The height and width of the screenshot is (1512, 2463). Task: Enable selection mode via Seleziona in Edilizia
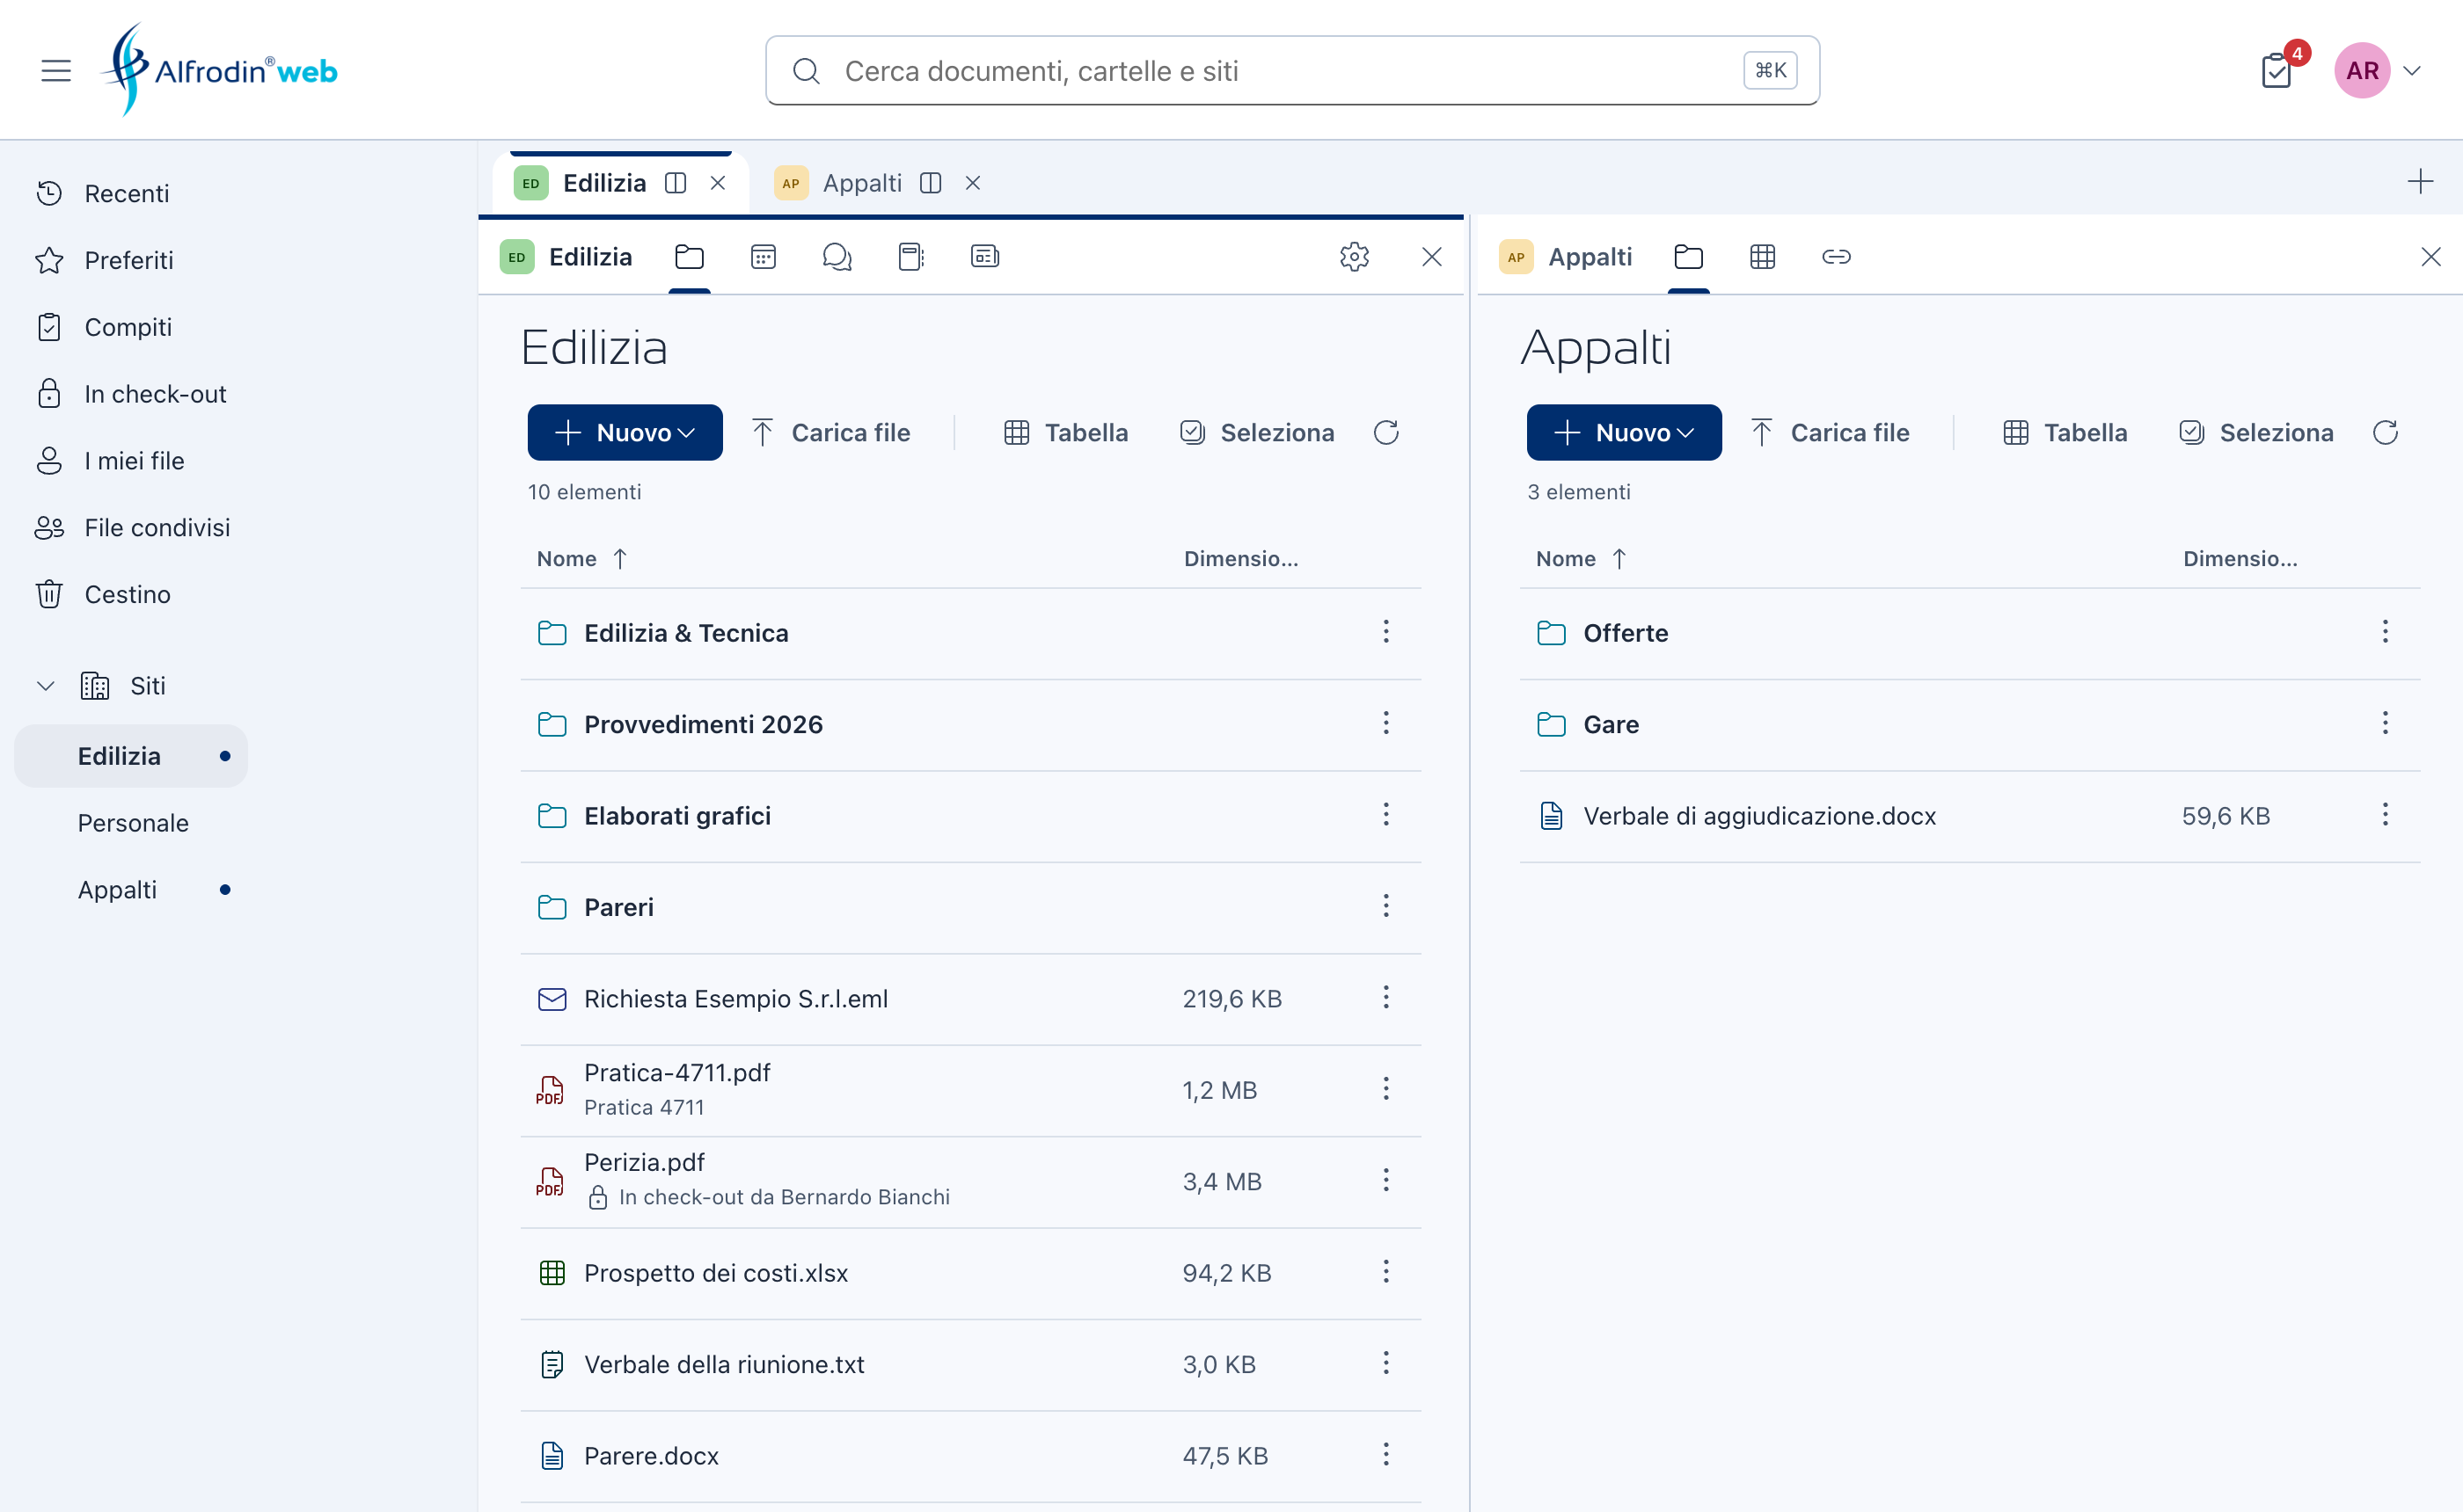(1256, 433)
